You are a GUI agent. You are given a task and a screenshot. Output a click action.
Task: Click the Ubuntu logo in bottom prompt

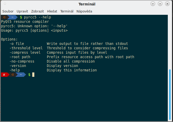(x=12, y=75)
